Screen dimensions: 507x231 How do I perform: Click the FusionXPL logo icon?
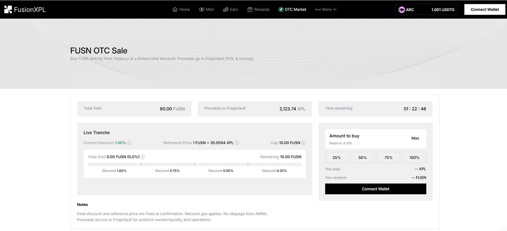(8, 9)
